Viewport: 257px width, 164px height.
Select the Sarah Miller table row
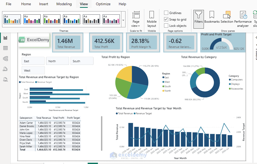[x=50, y=147]
